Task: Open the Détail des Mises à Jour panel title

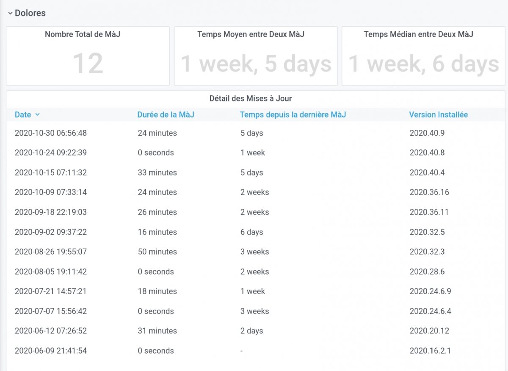Action: click(251, 99)
